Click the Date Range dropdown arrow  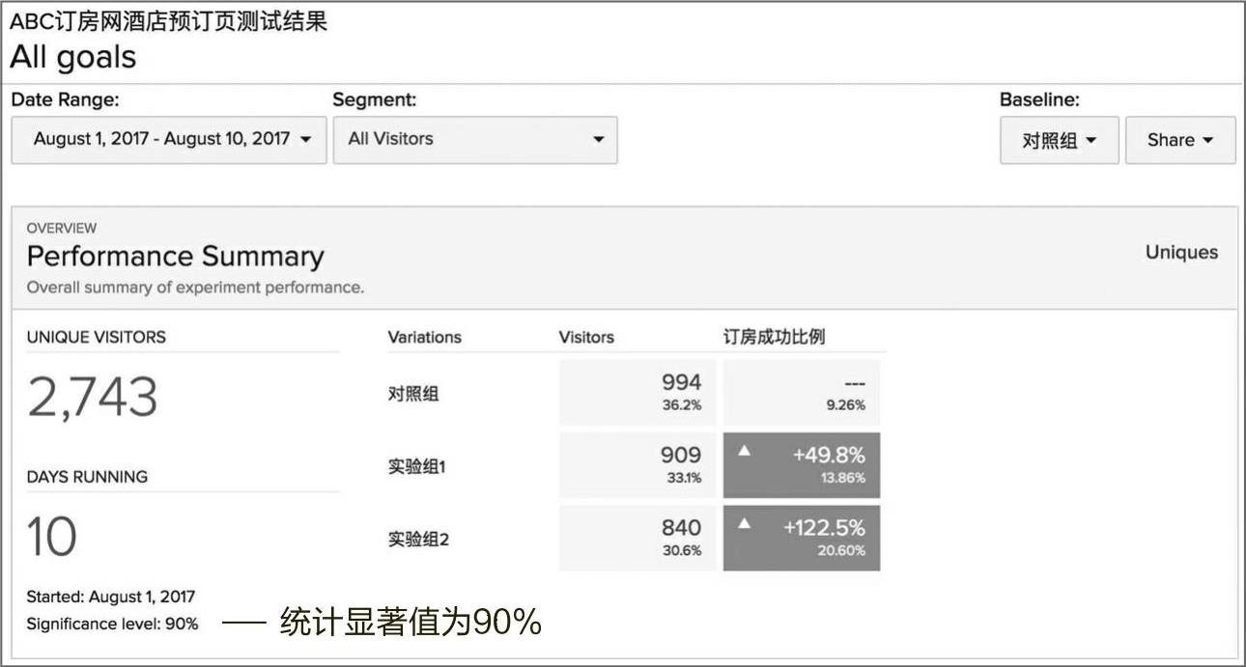(x=306, y=140)
